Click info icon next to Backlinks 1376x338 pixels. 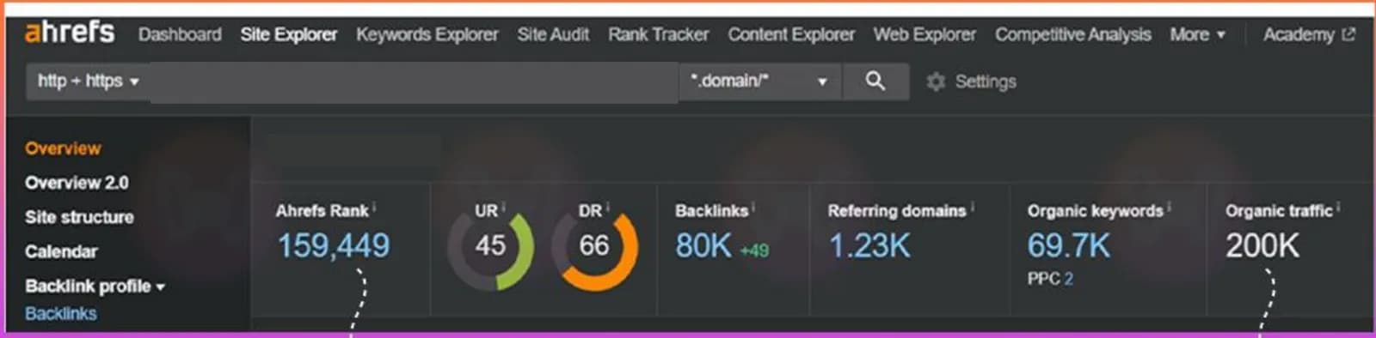click(754, 207)
